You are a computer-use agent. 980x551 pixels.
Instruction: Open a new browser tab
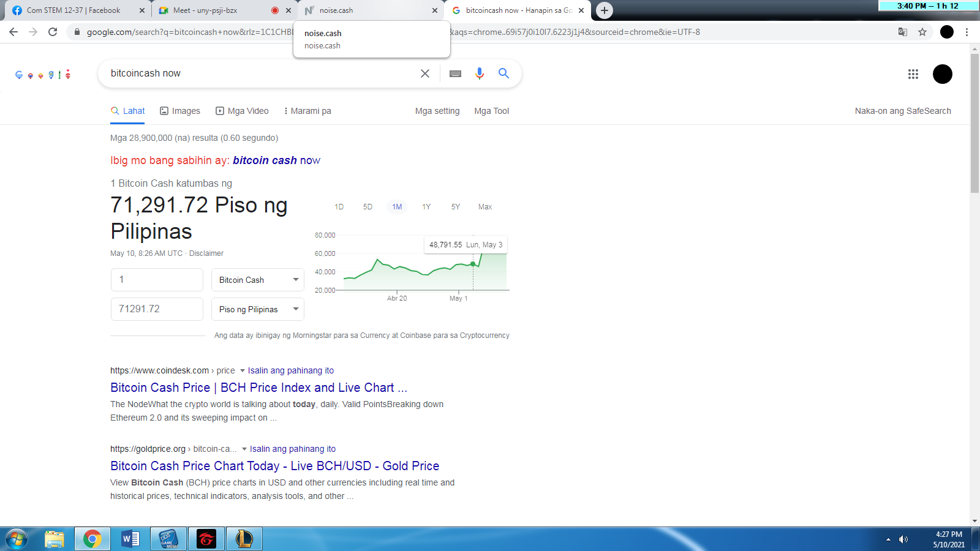click(x=605, y=10)
